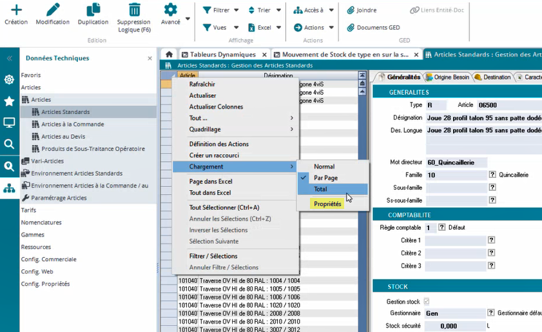Toggle the Gestion stock checkbox
This screenshot has width=542, height=332.
[426, 302]
